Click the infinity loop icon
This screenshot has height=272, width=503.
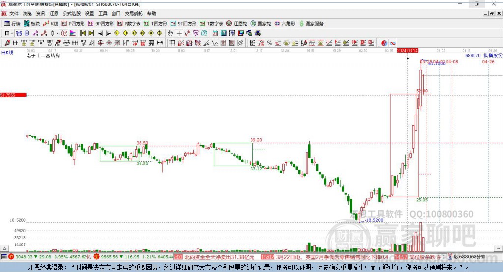click(x=392, y=43)
